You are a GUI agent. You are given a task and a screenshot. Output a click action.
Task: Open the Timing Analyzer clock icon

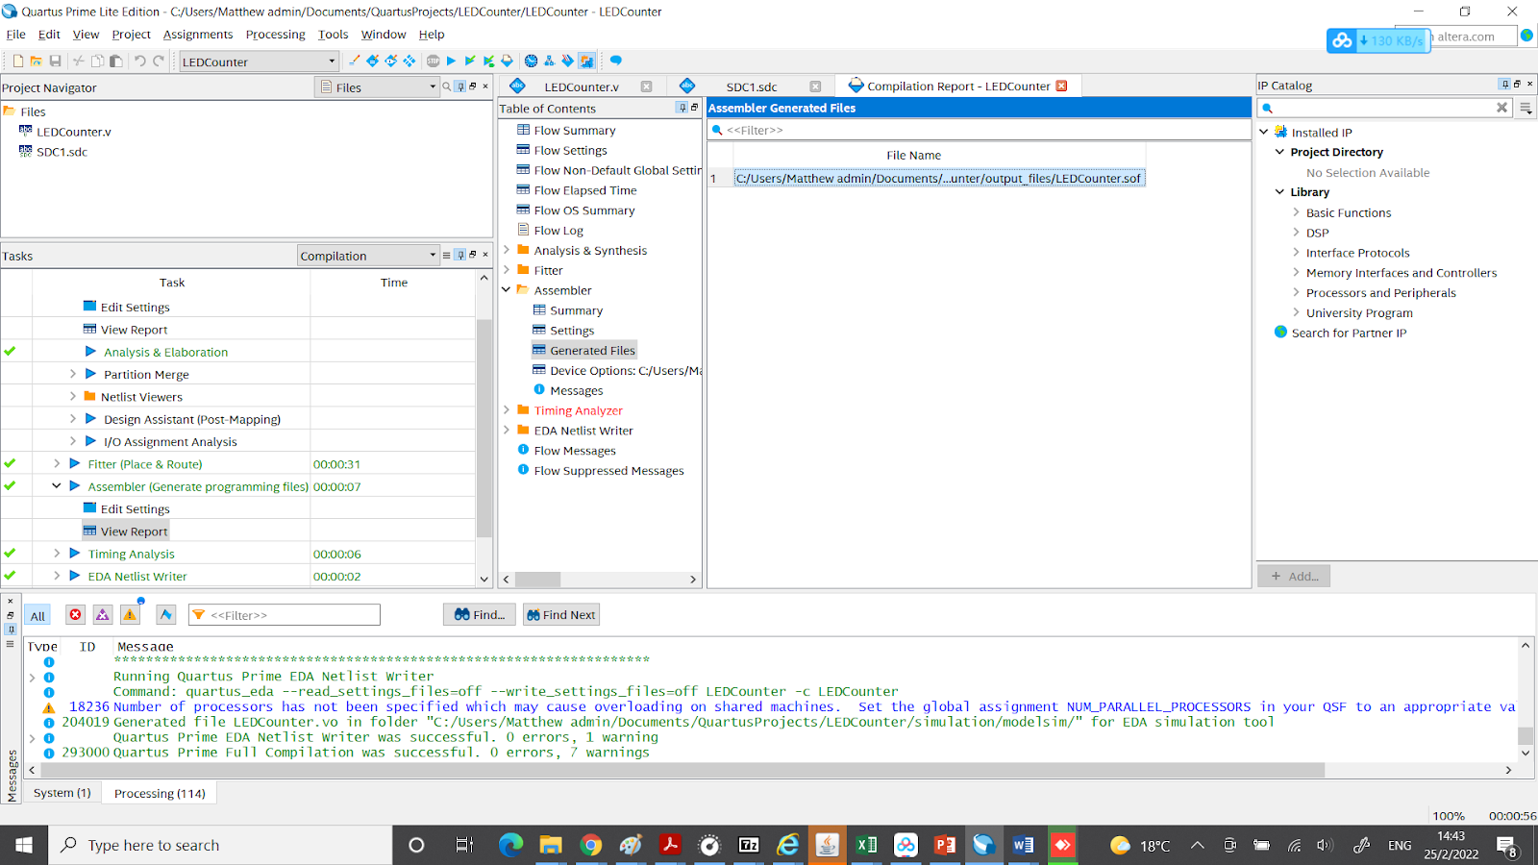click(x=531, y=61)
